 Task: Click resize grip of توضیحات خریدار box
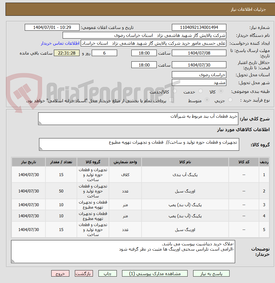click(x=13, y=261)
